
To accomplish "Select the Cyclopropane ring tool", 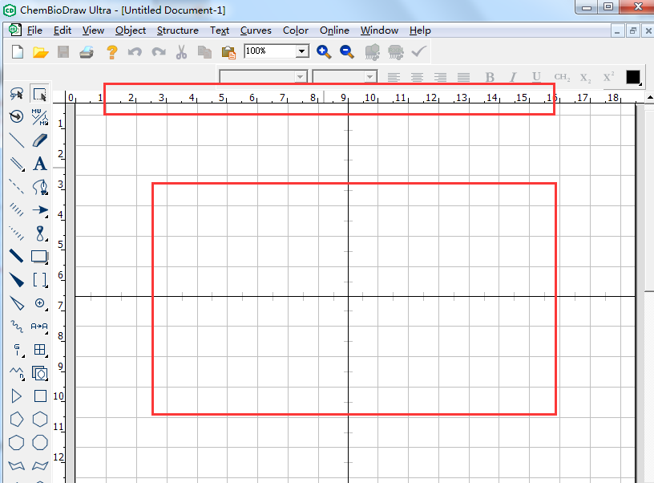I will (x=17, y=396).
